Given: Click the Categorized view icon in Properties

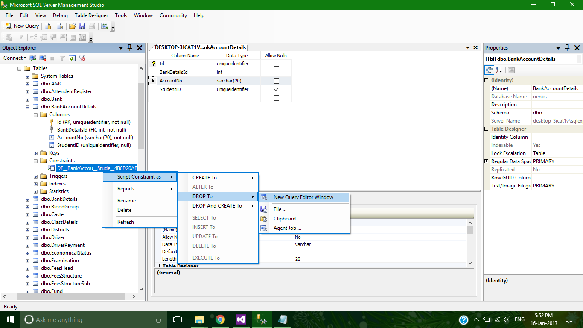Looking at the screenshot, I should 489,70.
